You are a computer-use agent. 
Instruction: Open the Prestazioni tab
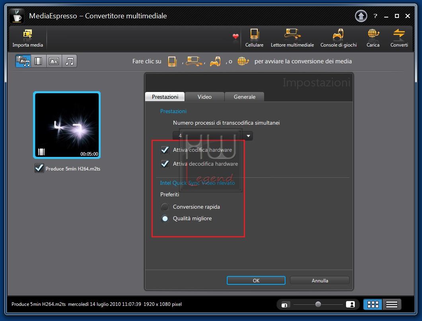[x=165, y=97]
